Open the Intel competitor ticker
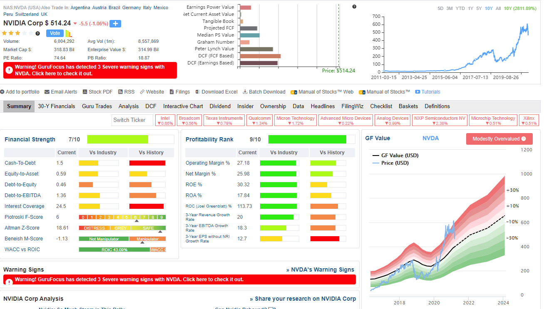The width and height of the screenshot is (544, 309). (165, 121)
